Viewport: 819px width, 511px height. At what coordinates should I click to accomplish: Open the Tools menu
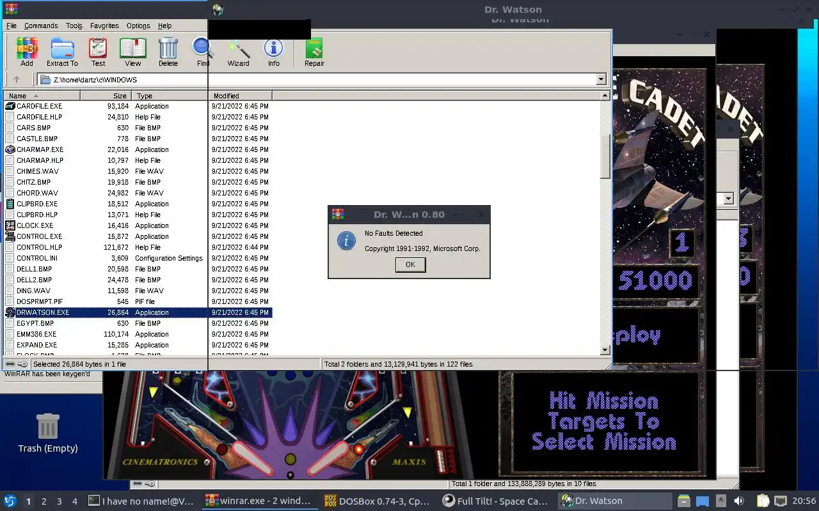(x=74, y=26)
